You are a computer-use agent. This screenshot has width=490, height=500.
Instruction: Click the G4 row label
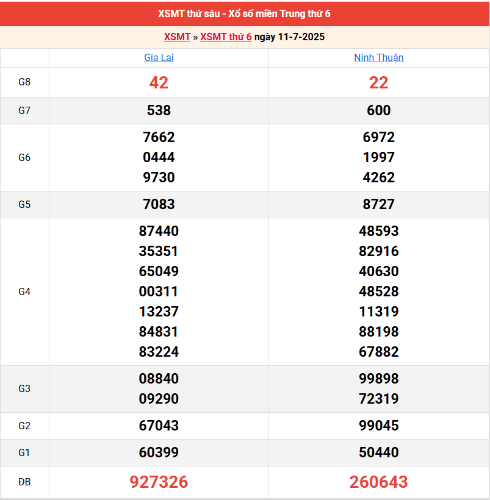(24, 291)
